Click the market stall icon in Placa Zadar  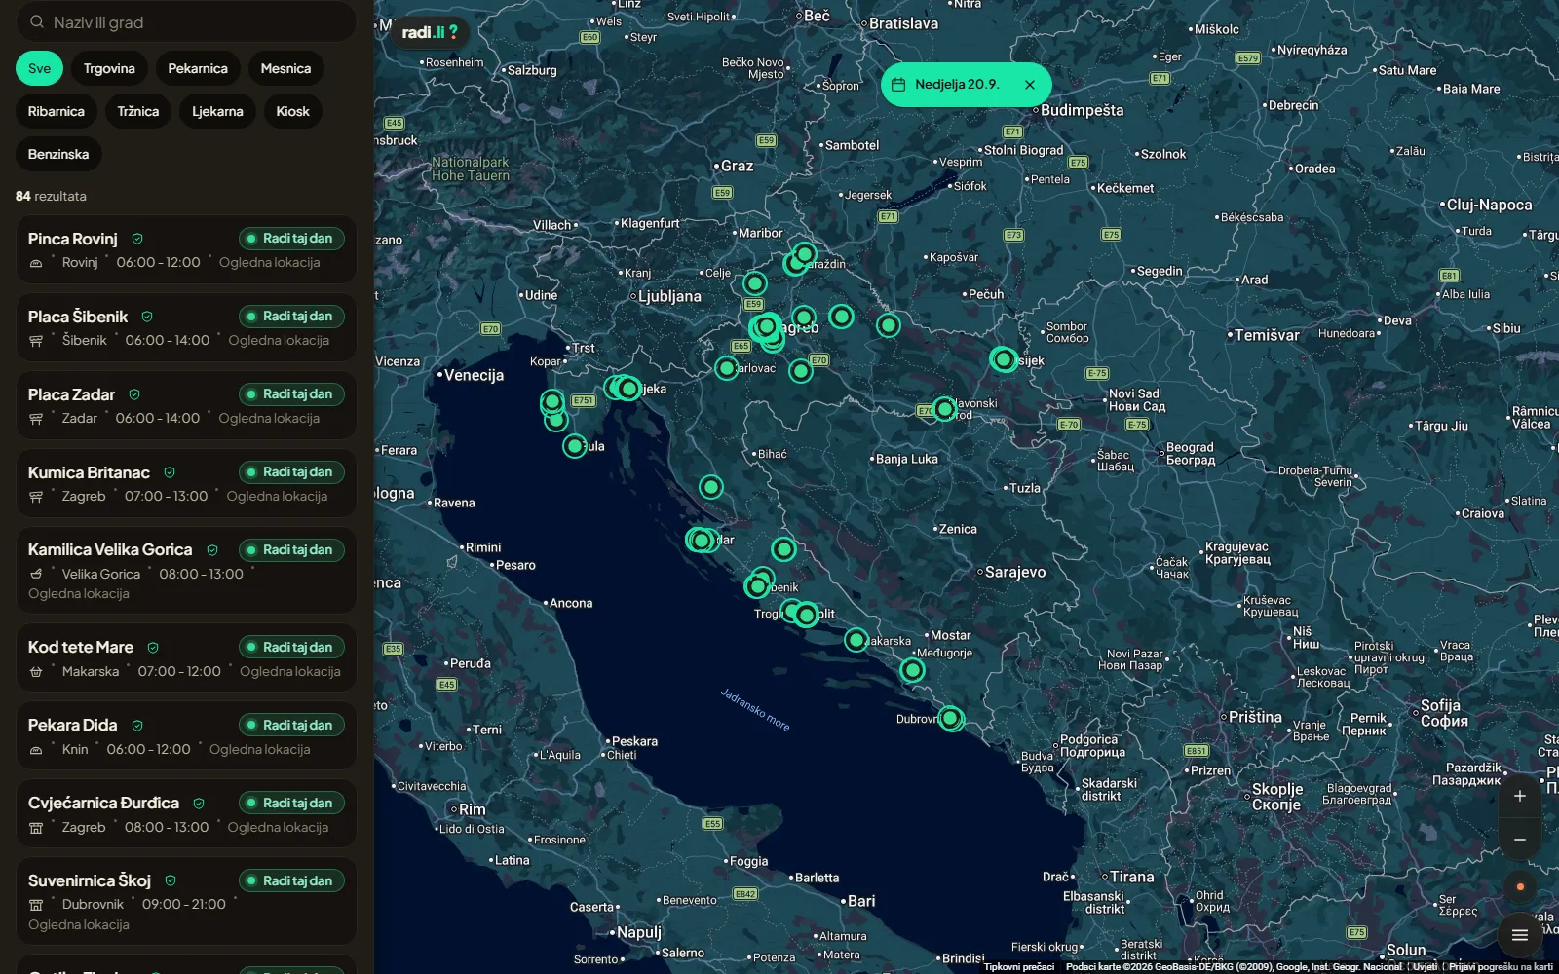point(36,419)
